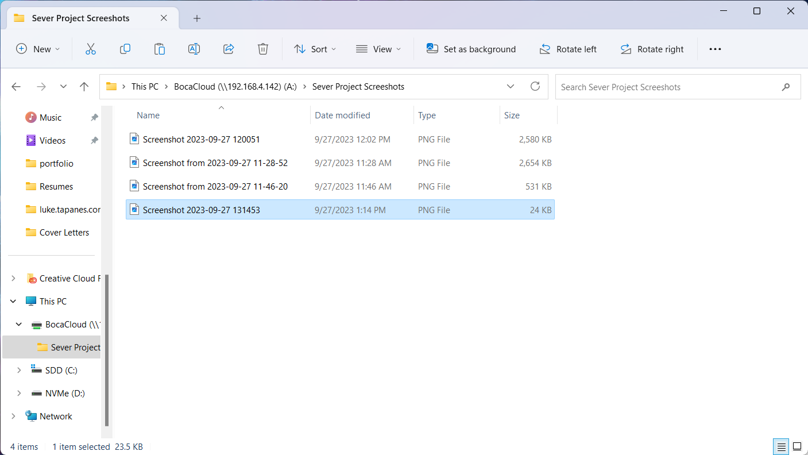Refresh the current folder view
808x455 pixels.
coord(535,87)
